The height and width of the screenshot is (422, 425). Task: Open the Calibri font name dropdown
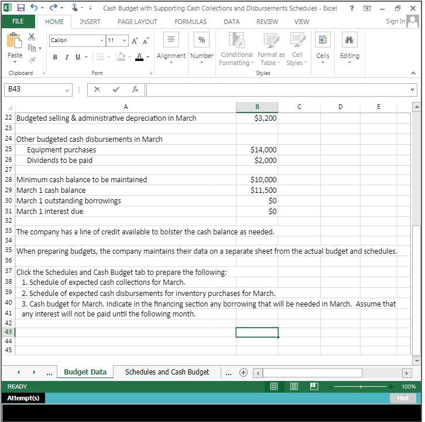pyautogui.click(x=102, y=40)
